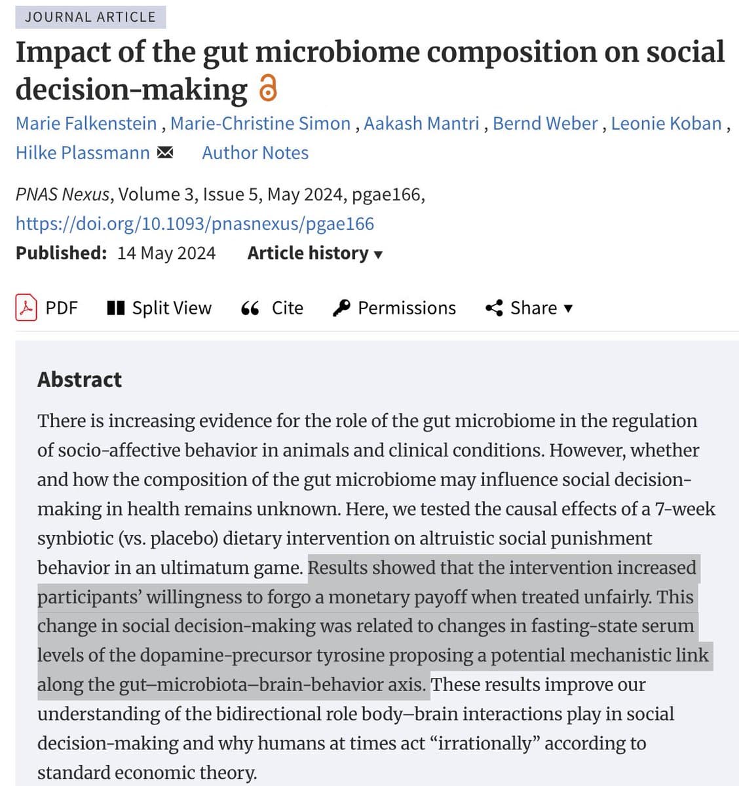
Task: Open author Marie Falkenstein's profile
Action: [x=86, y=123]
